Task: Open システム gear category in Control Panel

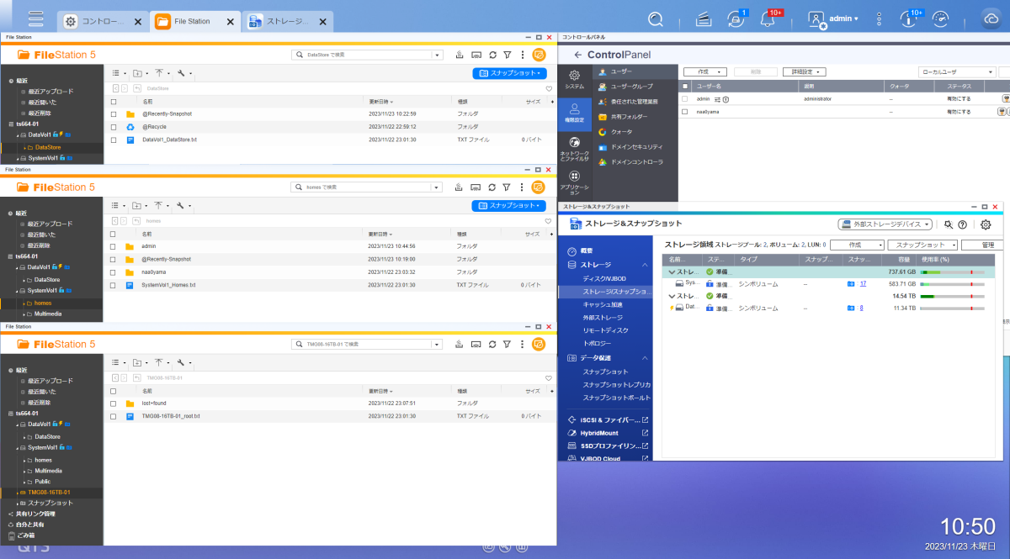Action: tap(574, 79)
